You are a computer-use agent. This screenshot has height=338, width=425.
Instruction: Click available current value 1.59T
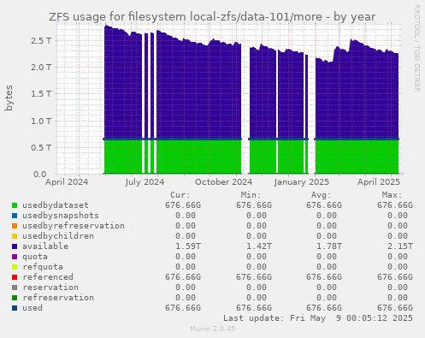coord(188,246)
